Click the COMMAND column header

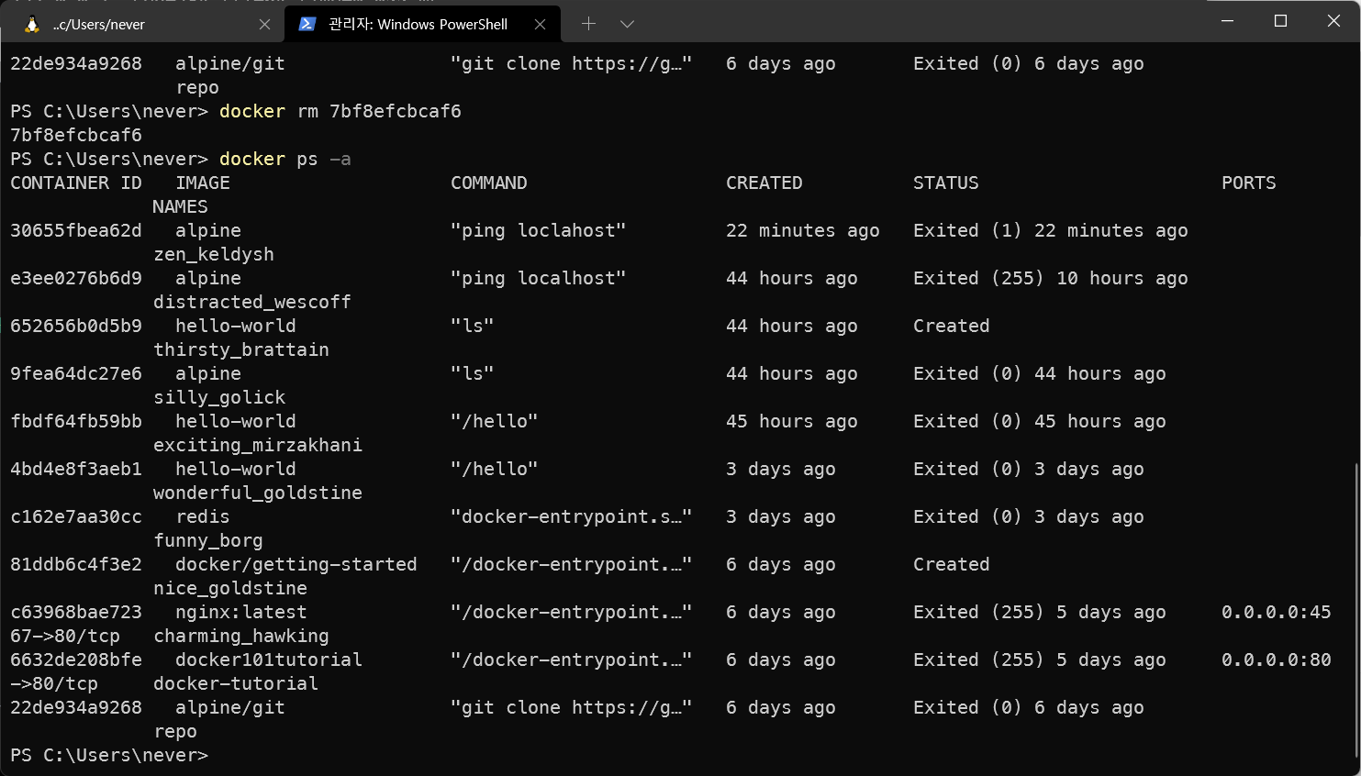(x=489, y=183)
